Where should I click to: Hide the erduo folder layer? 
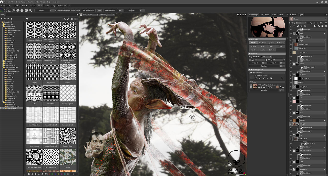[291, 64]
